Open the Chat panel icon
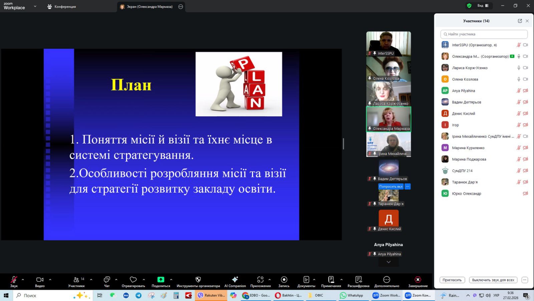 pos(107,280)
